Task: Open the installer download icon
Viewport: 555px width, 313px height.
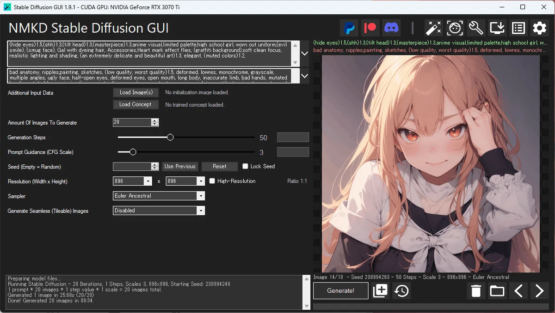Action: [497, 28]
